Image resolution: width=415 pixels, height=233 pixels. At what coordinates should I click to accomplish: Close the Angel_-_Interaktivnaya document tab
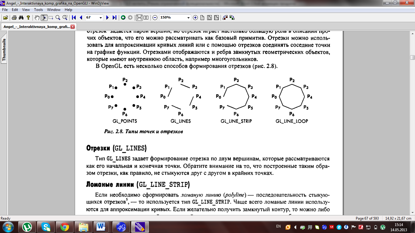[73, 27]
